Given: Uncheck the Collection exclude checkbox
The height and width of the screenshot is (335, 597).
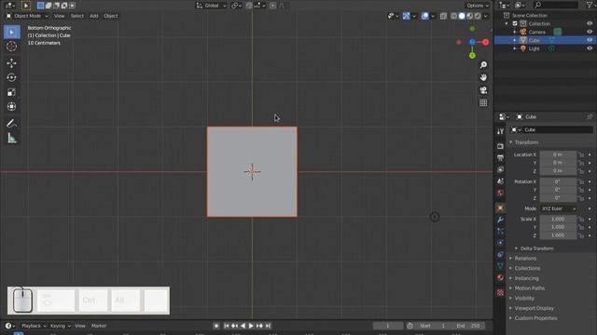Looking at the screenshot, I should [x=515, y=23].
